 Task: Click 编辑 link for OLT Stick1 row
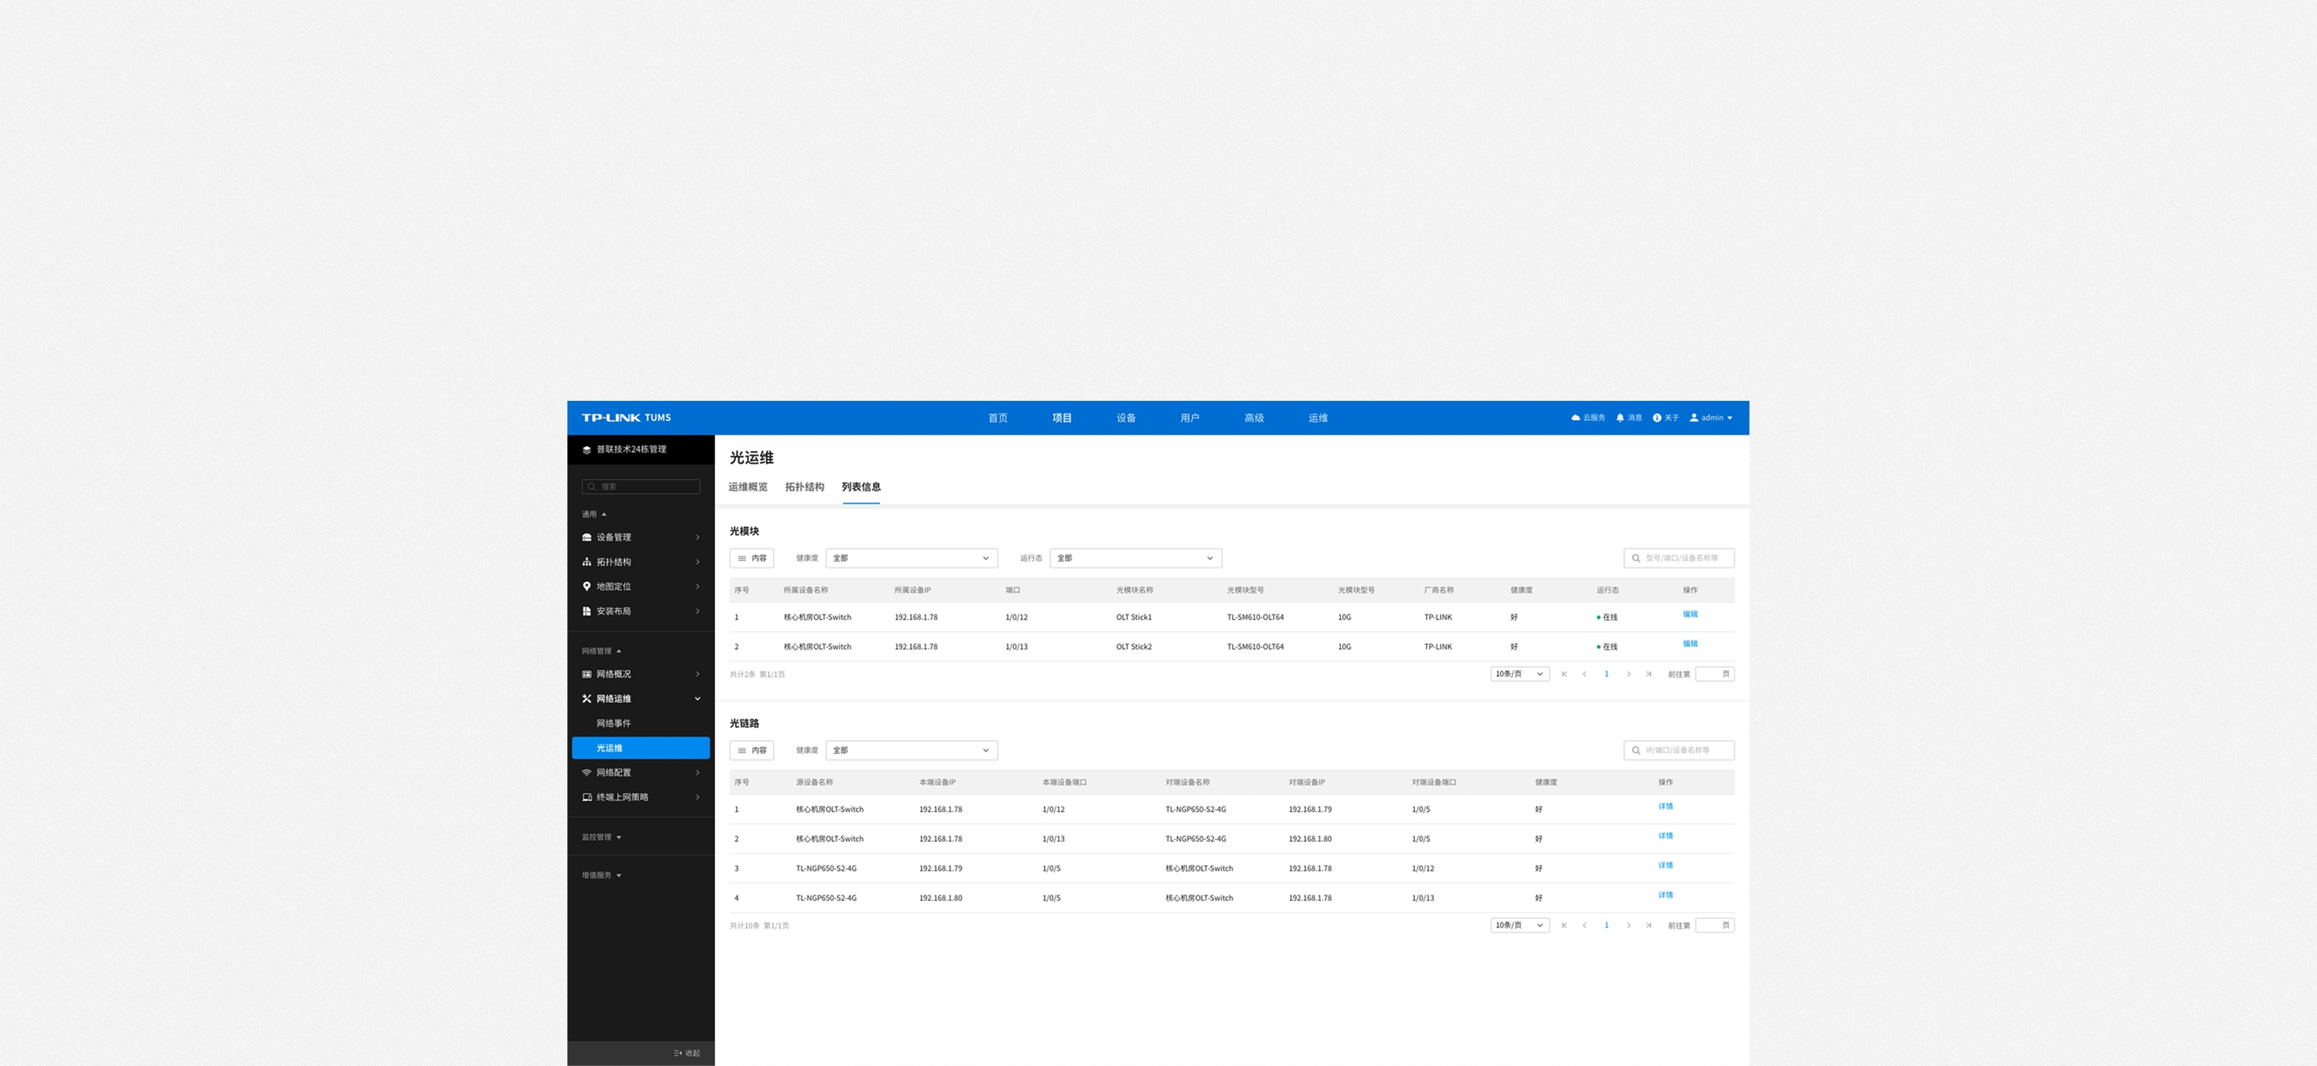[1689, 614]
